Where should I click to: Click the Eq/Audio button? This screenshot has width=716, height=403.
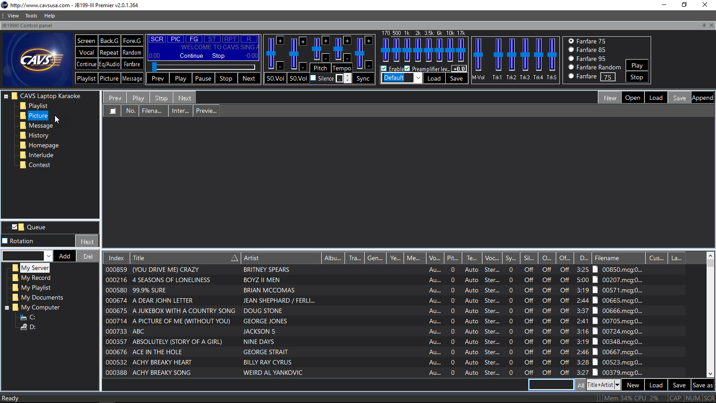(109, 64)
